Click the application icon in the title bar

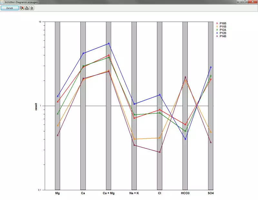click(x=2, y=2)
